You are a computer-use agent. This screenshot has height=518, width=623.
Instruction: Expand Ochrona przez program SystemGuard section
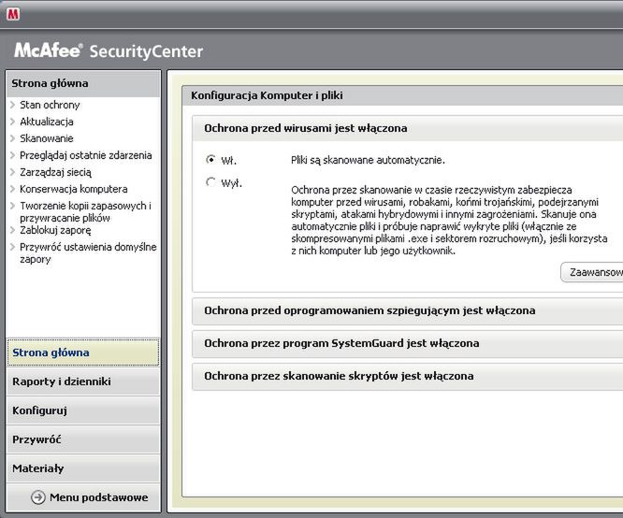tap(341, 343)
